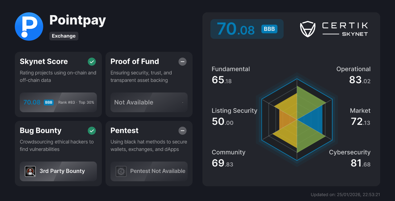Click the Rank #83 Top 30% link
The image size is (395, 201).
point(76,102)
